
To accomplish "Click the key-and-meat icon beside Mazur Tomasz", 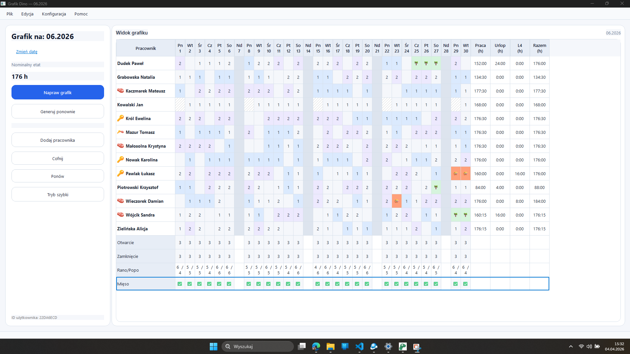I will point(120,132).
